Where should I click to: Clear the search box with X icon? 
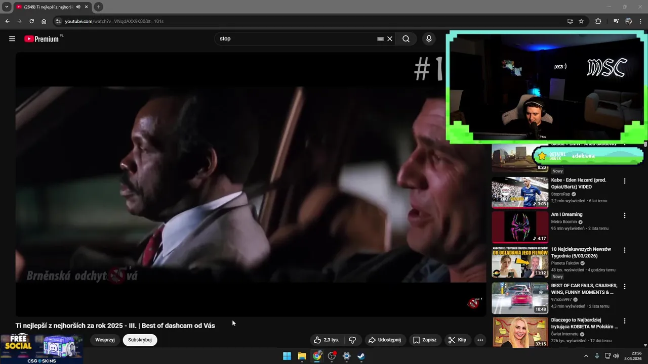click(390, 38)
